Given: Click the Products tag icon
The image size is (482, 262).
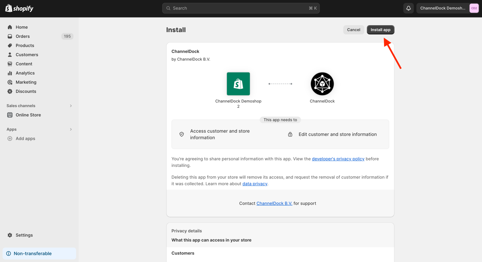Looking at the screenshot, I should coord(10,46).
